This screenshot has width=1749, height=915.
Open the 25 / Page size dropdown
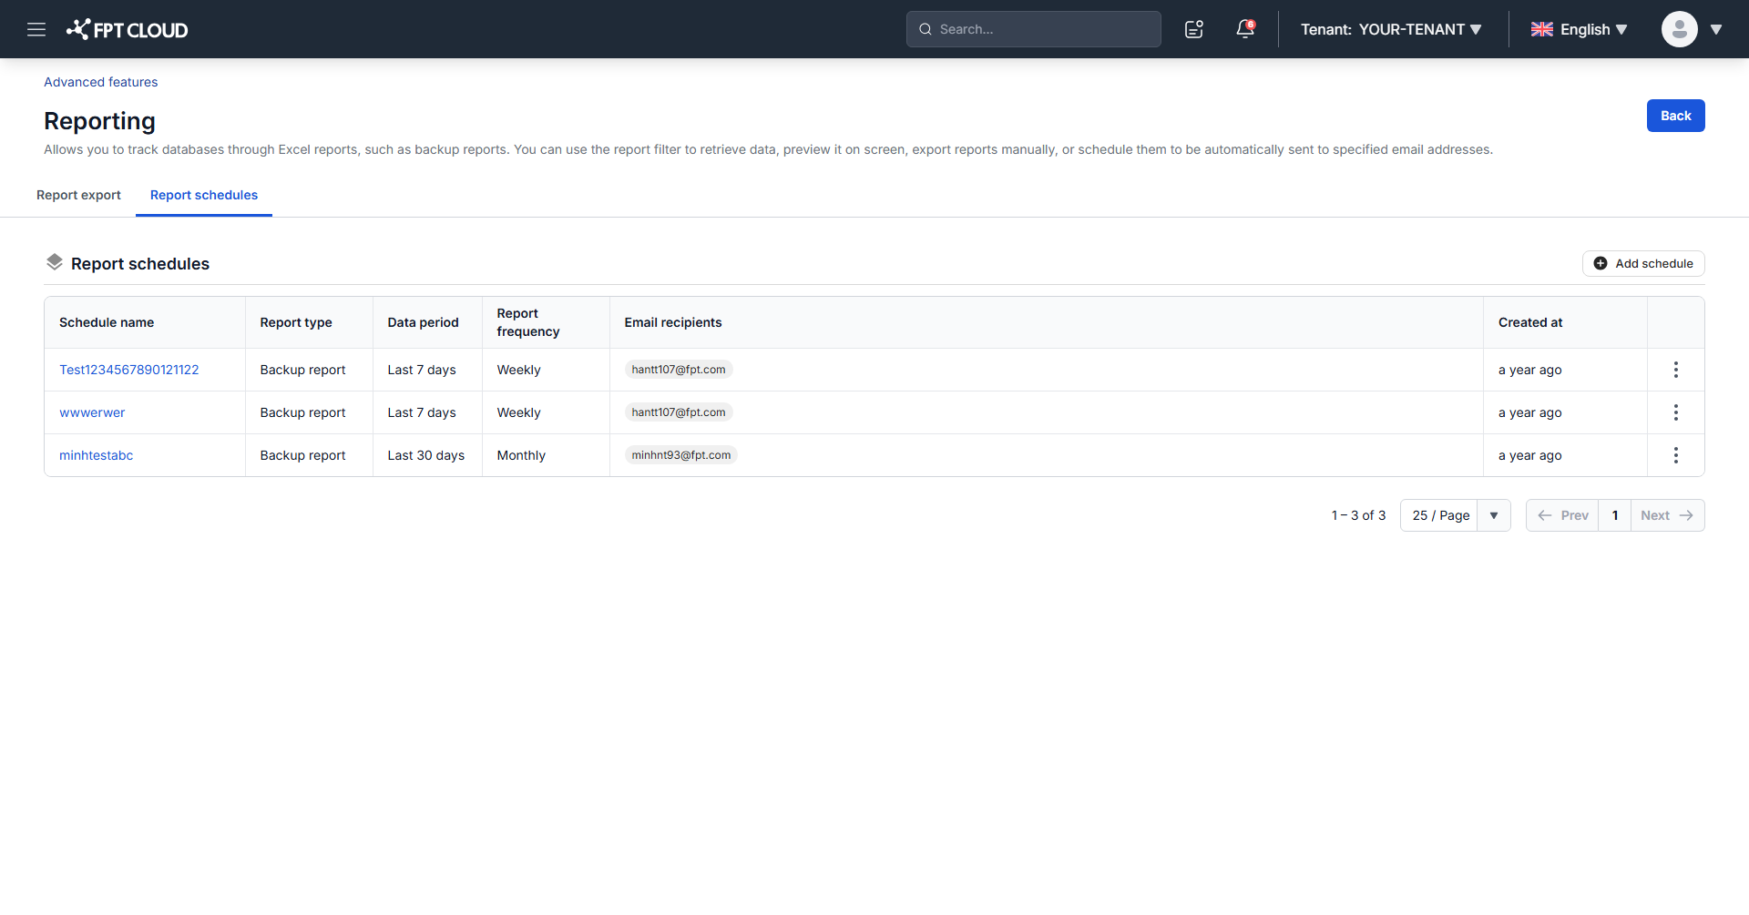tap(1455, 515)
